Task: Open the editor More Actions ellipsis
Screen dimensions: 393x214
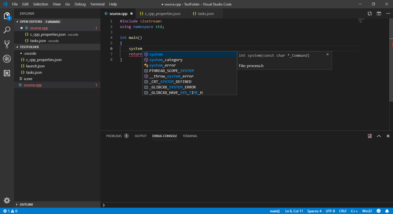Action: click(x=388, y=14)
